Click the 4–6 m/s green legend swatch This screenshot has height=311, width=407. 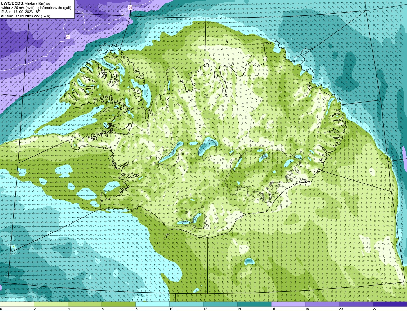pos(85,304)
